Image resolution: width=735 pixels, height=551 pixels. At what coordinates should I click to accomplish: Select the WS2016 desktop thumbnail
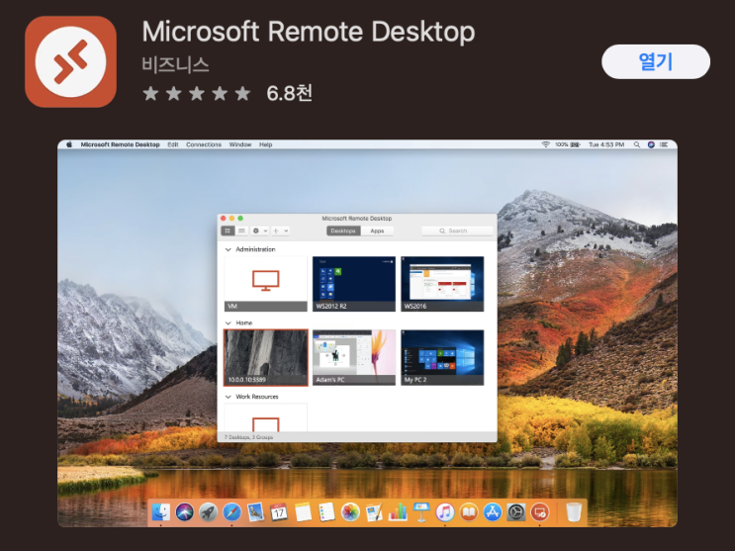(x=442, y=284)
